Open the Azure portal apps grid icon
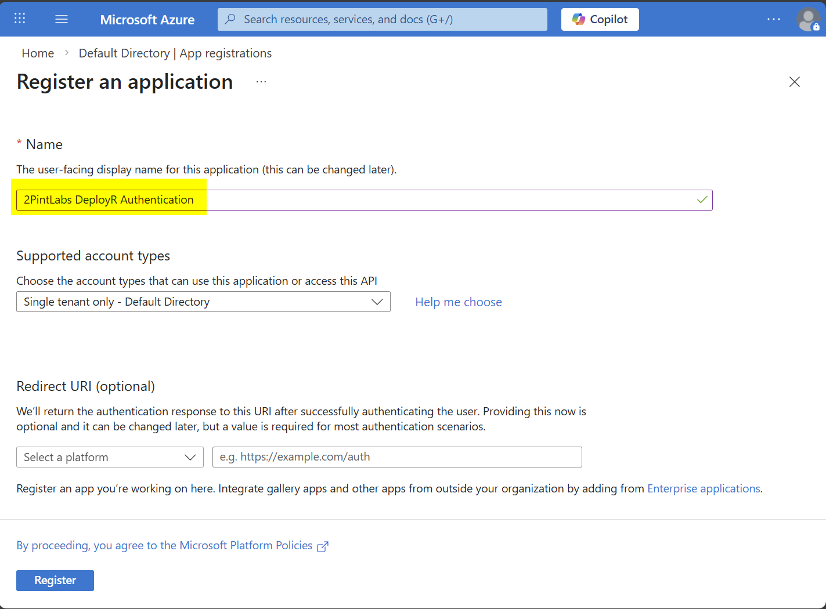This screenshot has height=609, width=826. point(20,19)
